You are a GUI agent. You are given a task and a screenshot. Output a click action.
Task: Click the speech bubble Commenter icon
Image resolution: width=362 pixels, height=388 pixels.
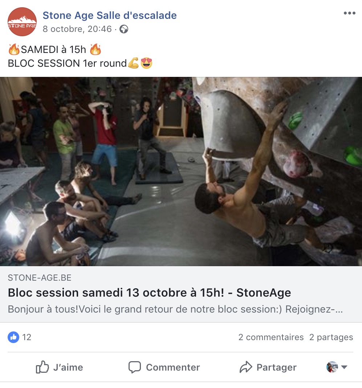(135, 367)
